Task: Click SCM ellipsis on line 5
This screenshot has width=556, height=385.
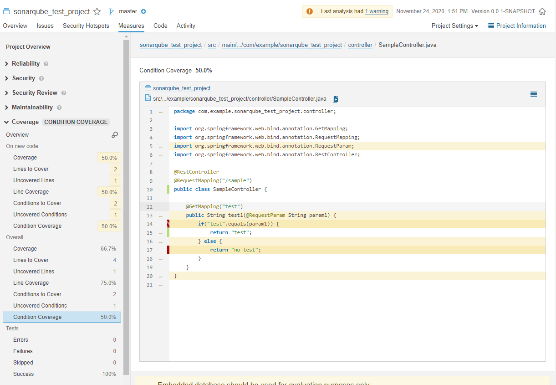Action: 161,146
